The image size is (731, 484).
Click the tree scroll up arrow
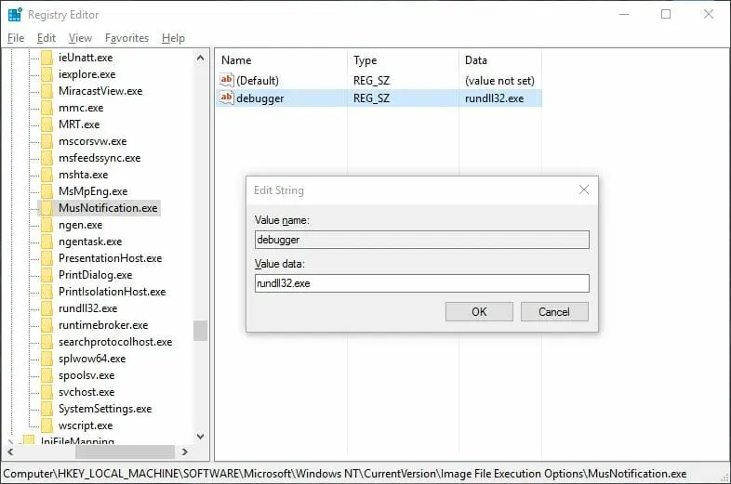tap(201, 59)
